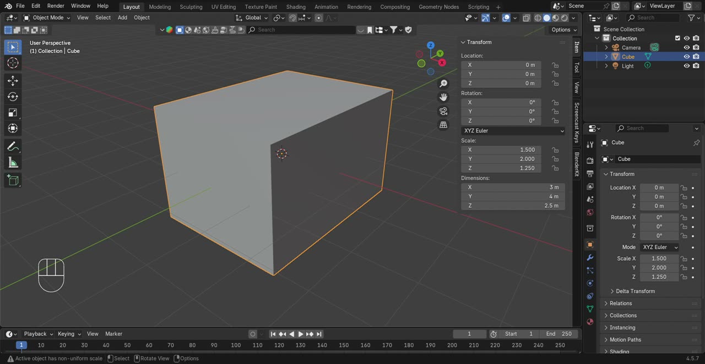This screenshot has width=705, height=364.
Task: Expand the Delta Transform subpanel
Action: pyautogui.click(x=635, y=291)
